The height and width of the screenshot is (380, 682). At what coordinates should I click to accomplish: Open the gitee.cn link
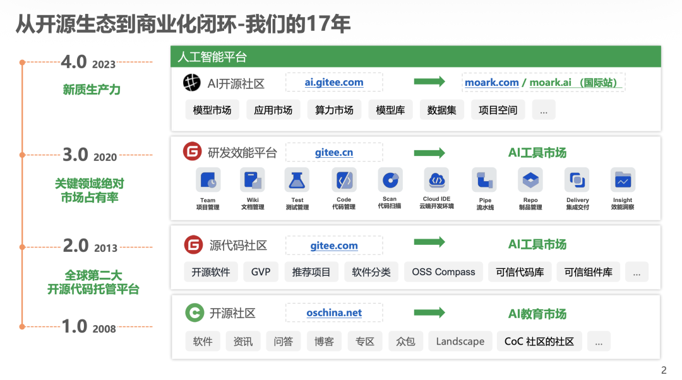coord(334,152)
